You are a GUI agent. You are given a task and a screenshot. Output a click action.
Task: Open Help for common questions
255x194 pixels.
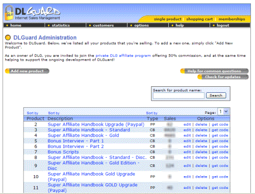click(214, 71)
